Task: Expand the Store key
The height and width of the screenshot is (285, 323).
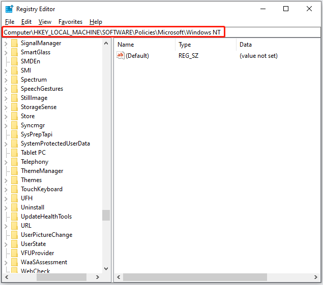Action: click(x=6, y=117)
